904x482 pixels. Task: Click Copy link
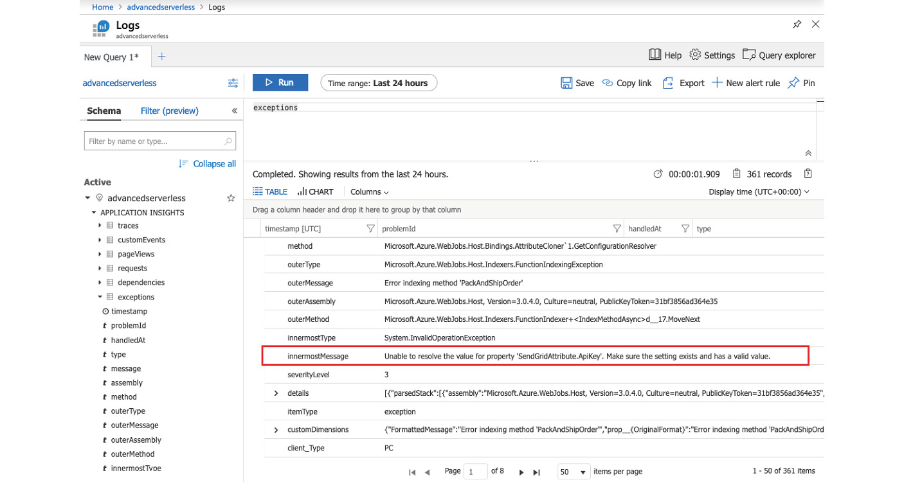pos(627,83)
